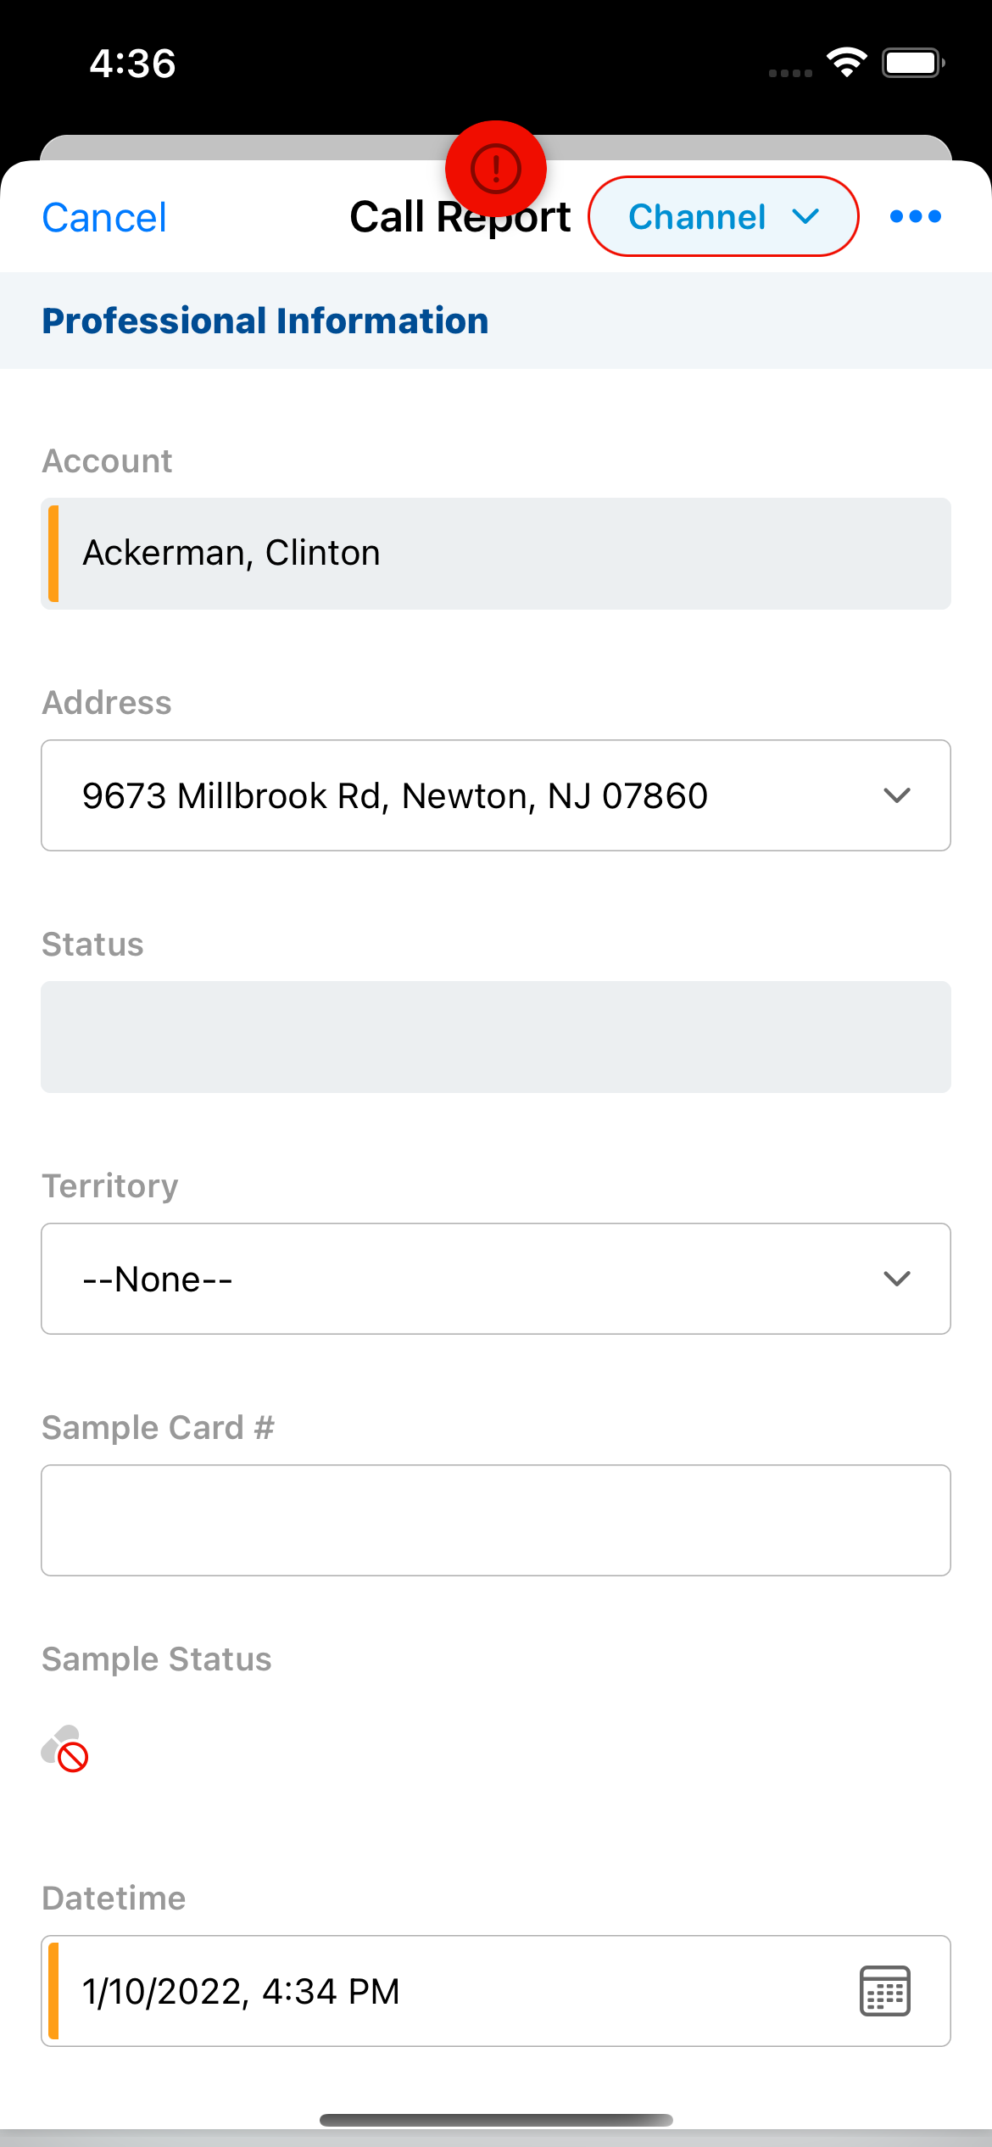Expand the Territory dropdown showing --None--
The height and width of the screenshot is (2147, 992).
coord(496,1279)
